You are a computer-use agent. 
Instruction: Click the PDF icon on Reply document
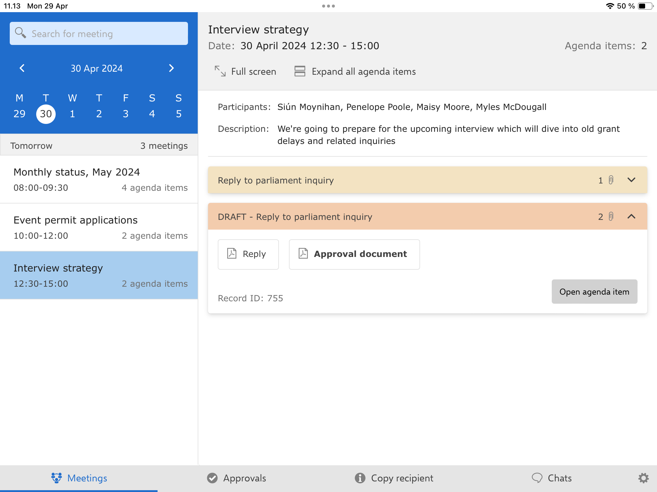[x=232, y=254]
